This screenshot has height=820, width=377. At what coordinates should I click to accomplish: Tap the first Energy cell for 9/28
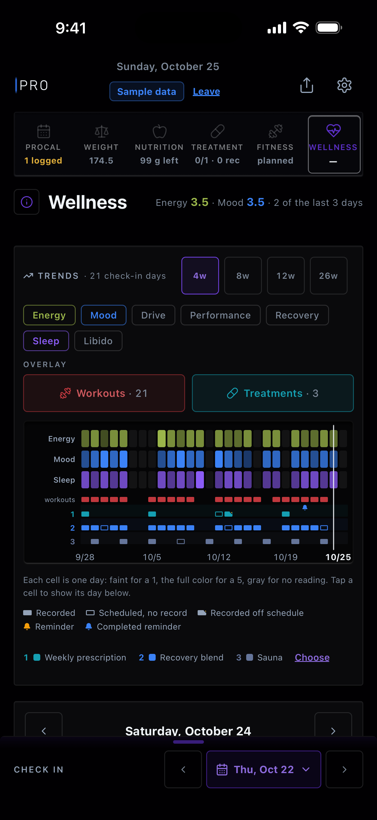85,439
